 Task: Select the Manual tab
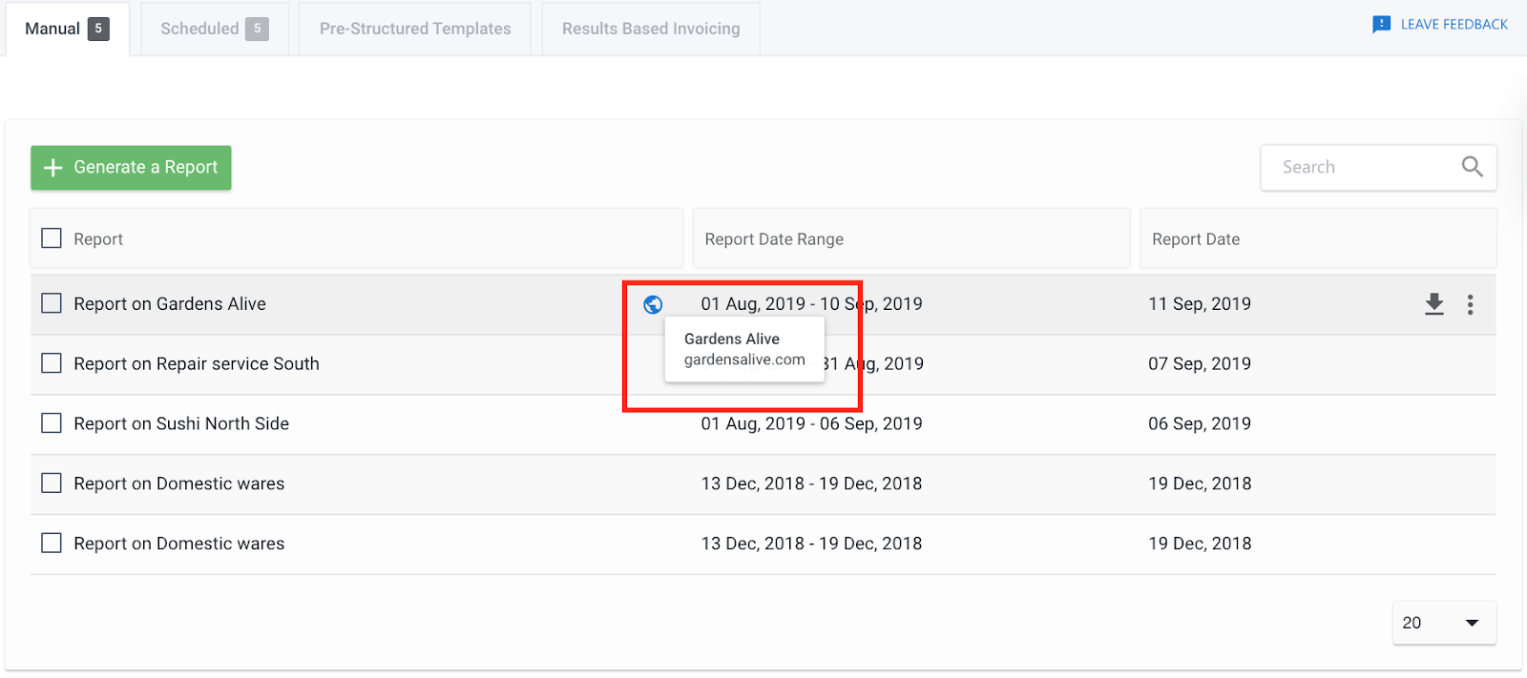tap(67, 29)
